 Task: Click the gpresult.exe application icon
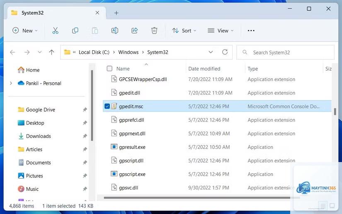pyautogui.click(x=114, y=147)
